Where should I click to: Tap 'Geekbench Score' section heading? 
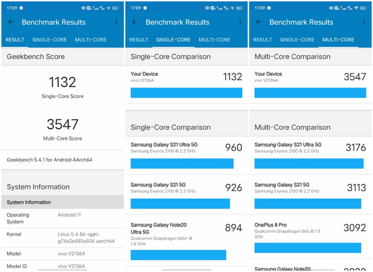click(x=35, y=57)
